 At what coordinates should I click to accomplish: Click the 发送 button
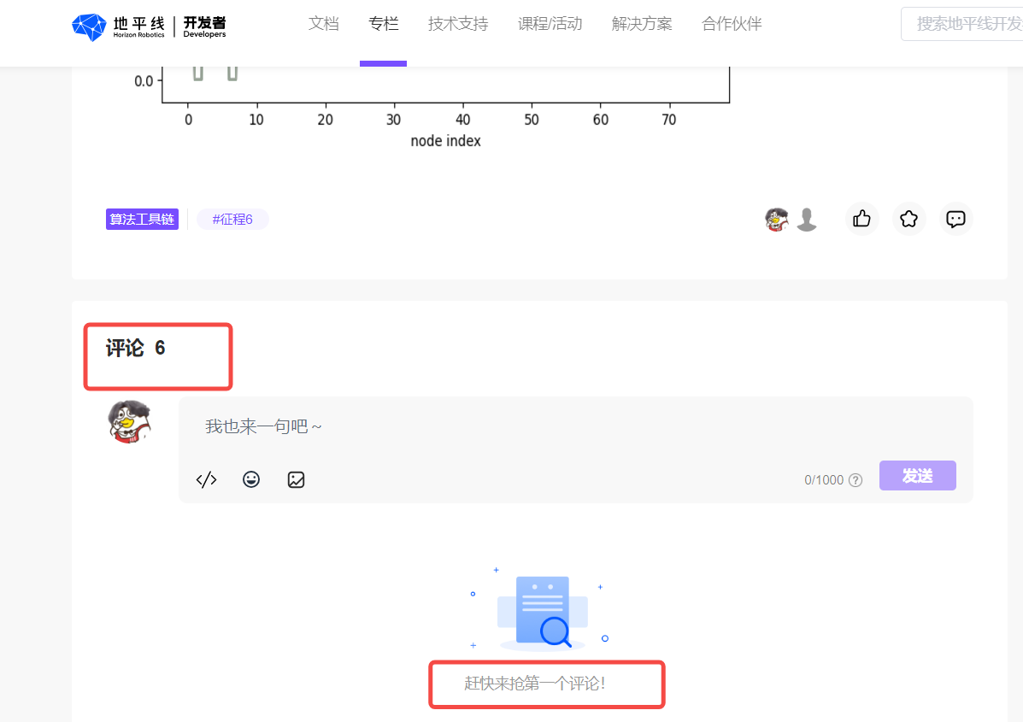coord(917,476)
